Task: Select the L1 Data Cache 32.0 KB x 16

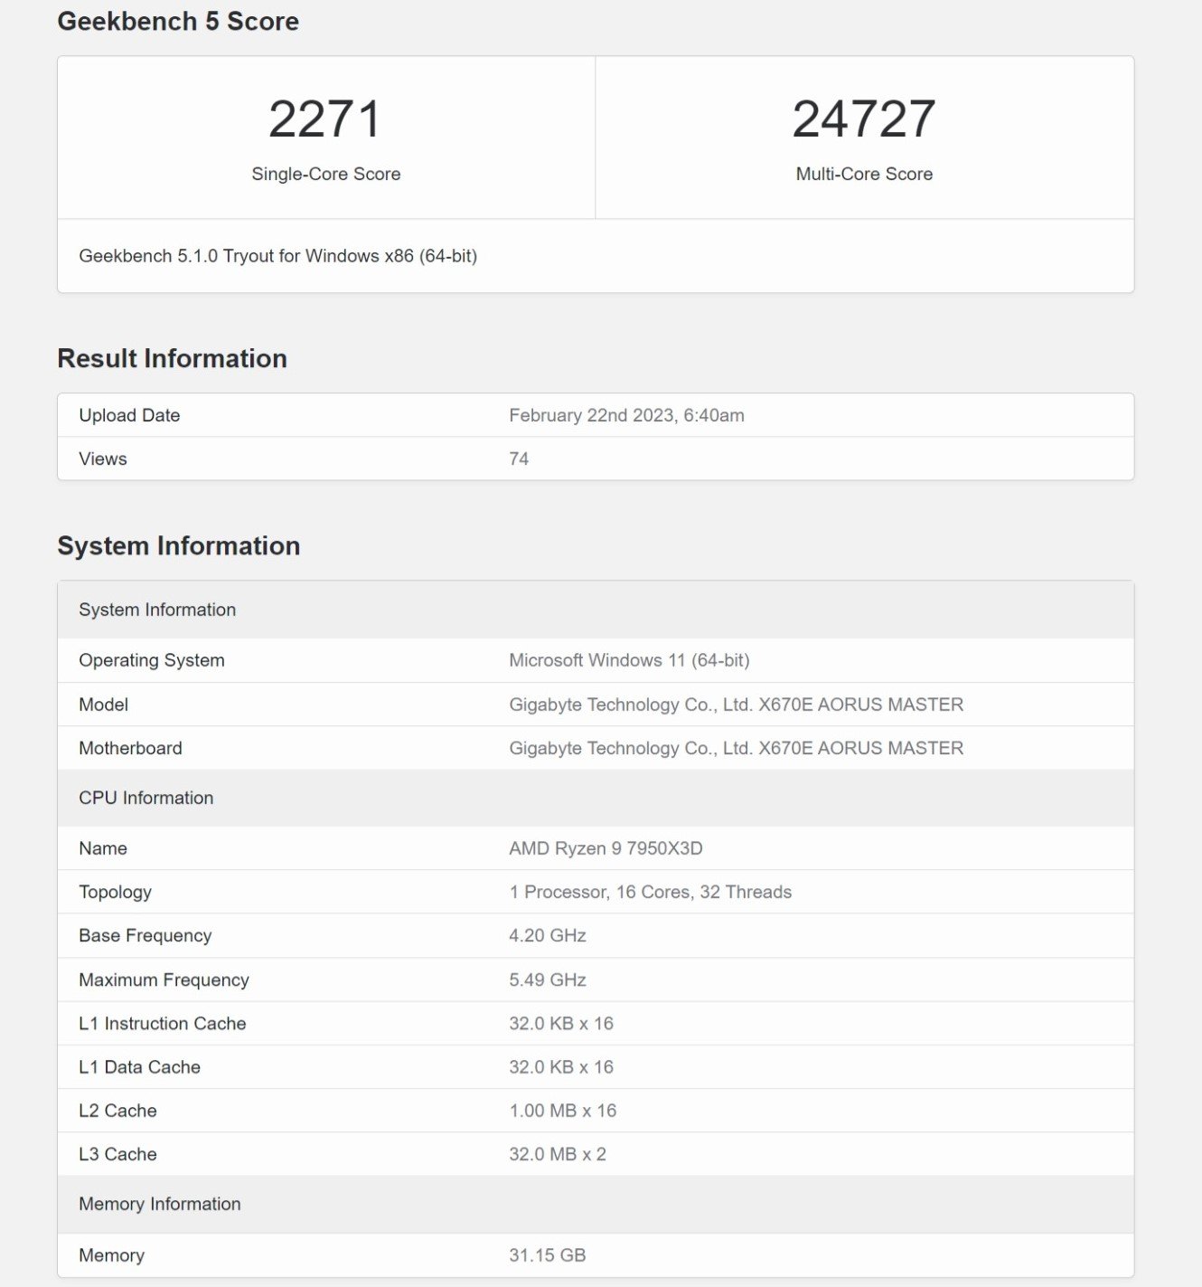Action: pyautogui.click(x=561, y=1066)
